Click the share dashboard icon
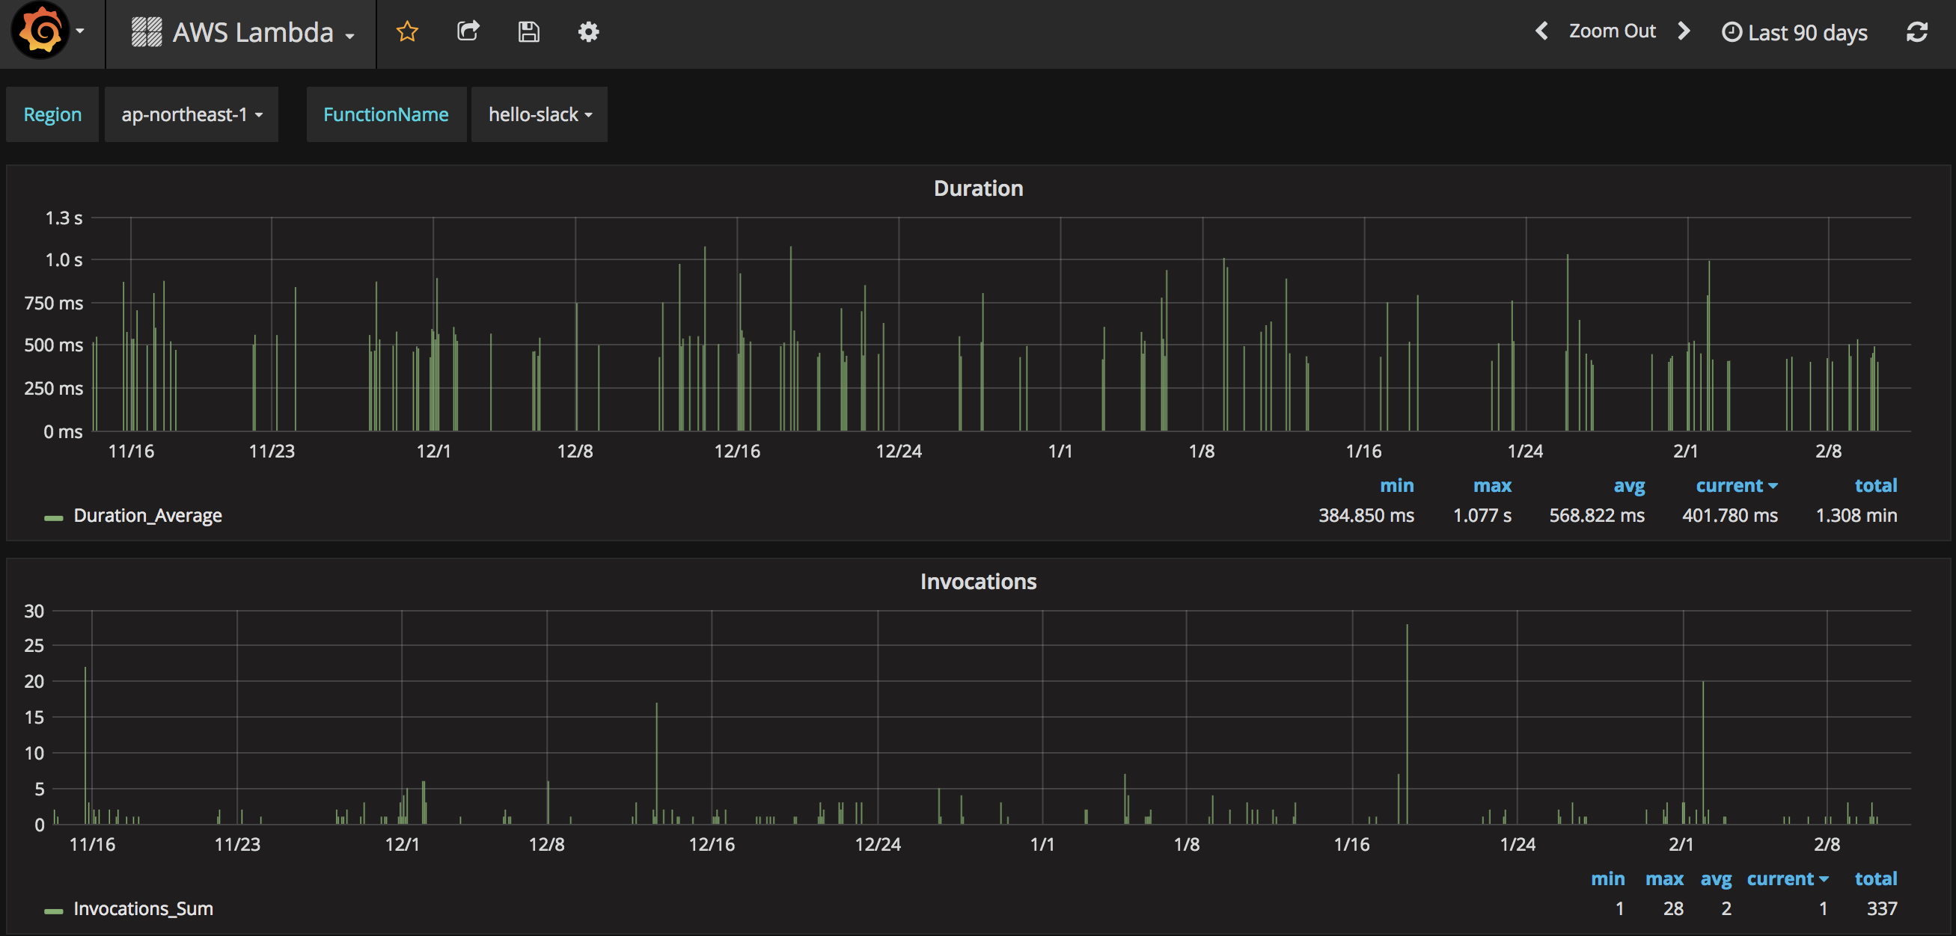 (468, 31)
